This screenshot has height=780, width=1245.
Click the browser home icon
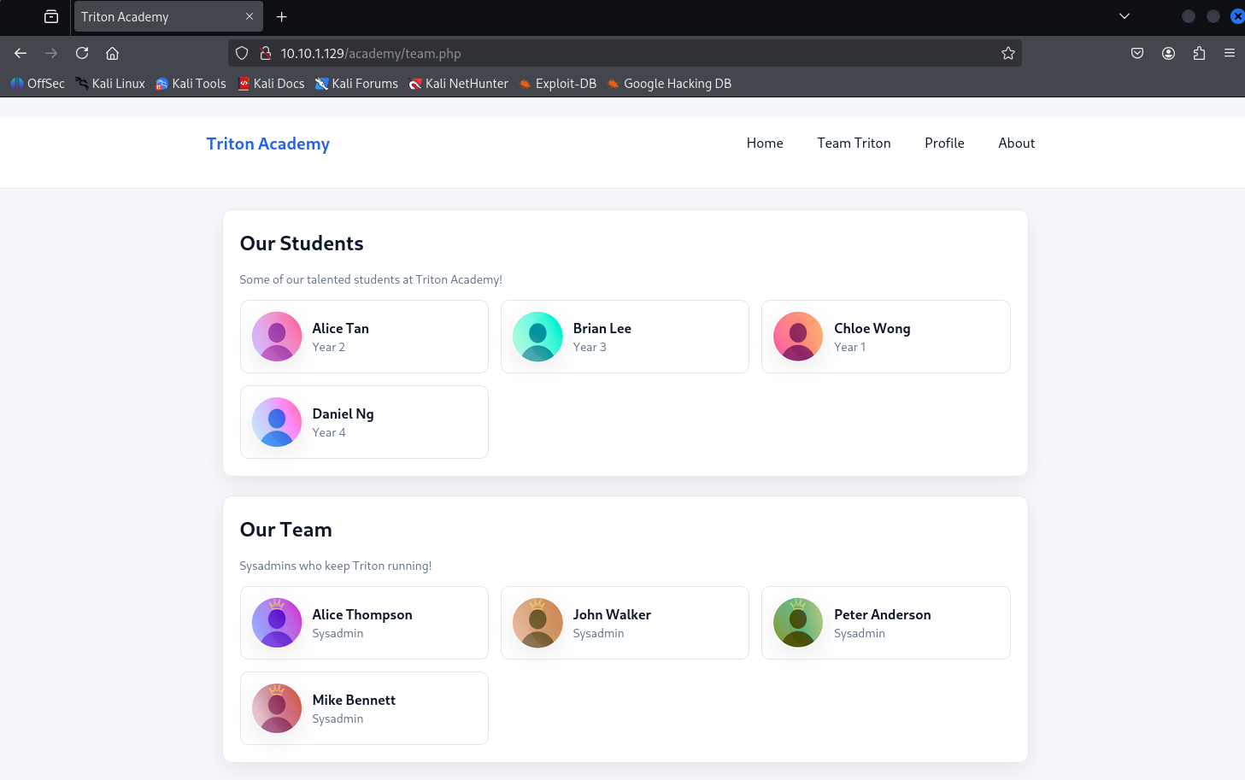coord(112,53)
